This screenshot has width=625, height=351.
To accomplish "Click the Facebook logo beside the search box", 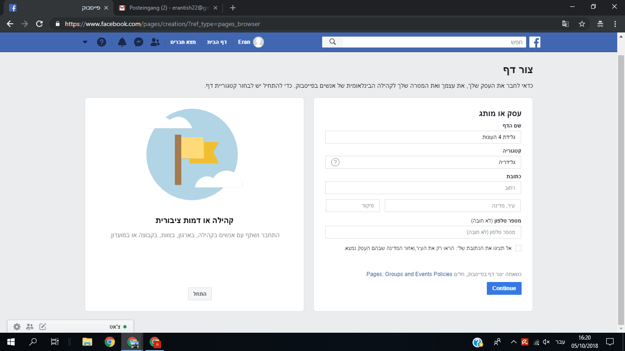I will (535, 42).
